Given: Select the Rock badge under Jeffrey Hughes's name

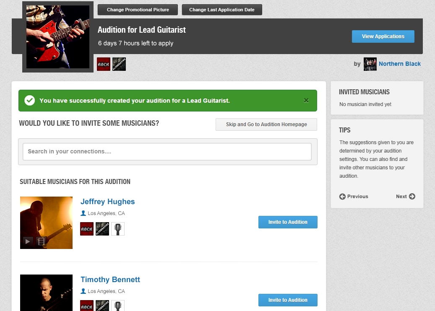Looking at the screenshot, I should tap(86, 228).
